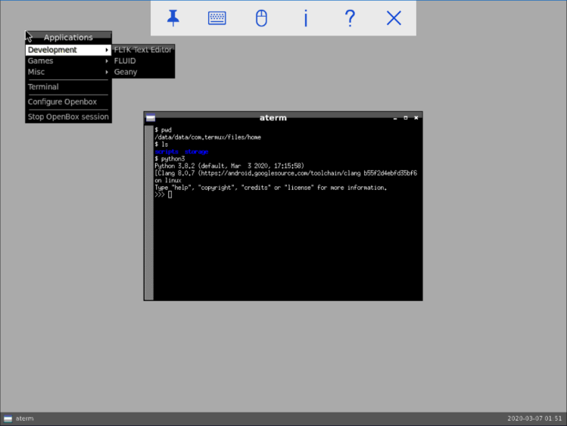The height and width of the screenshot is (426, 567).
Task: Launch FLUID from the Development submenu
Action: (126, 61)
